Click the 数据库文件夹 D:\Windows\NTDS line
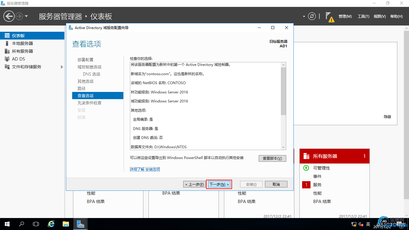This screenshot has height=230, width=409. click(159, 147)
